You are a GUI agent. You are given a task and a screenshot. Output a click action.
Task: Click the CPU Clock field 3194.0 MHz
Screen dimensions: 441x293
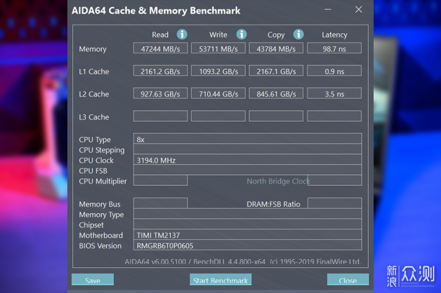247,160
